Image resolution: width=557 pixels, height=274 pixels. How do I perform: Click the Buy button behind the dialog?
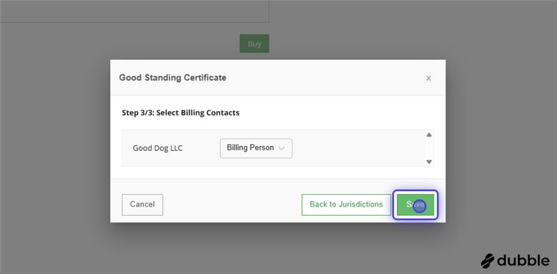click(254, 44)
